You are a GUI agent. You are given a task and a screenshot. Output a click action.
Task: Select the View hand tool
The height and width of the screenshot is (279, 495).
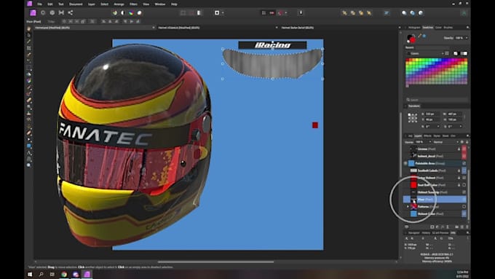click(28, 28)
